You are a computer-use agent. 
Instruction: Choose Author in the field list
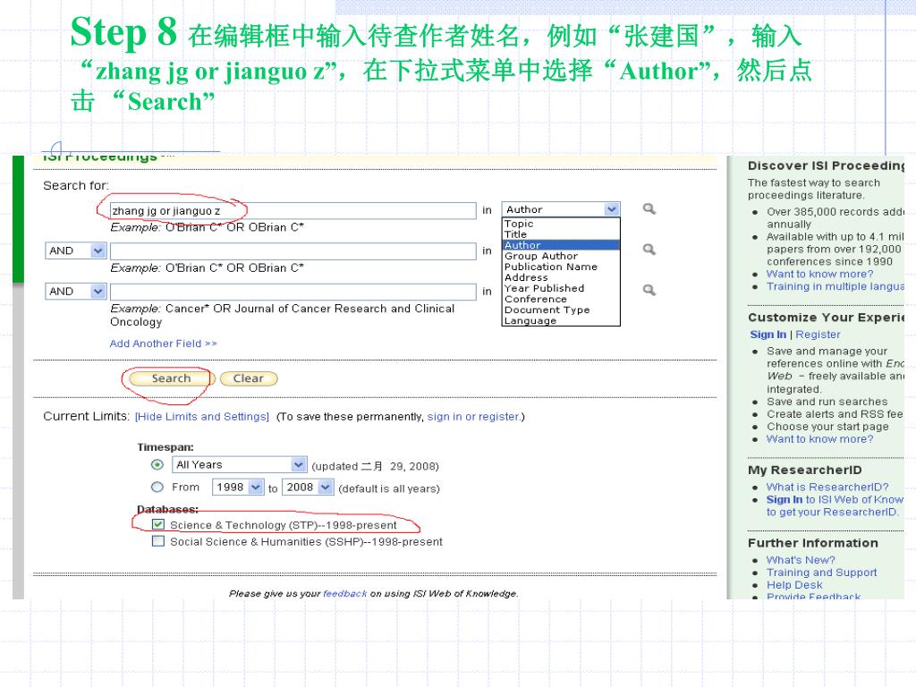(x=561, y=245)
